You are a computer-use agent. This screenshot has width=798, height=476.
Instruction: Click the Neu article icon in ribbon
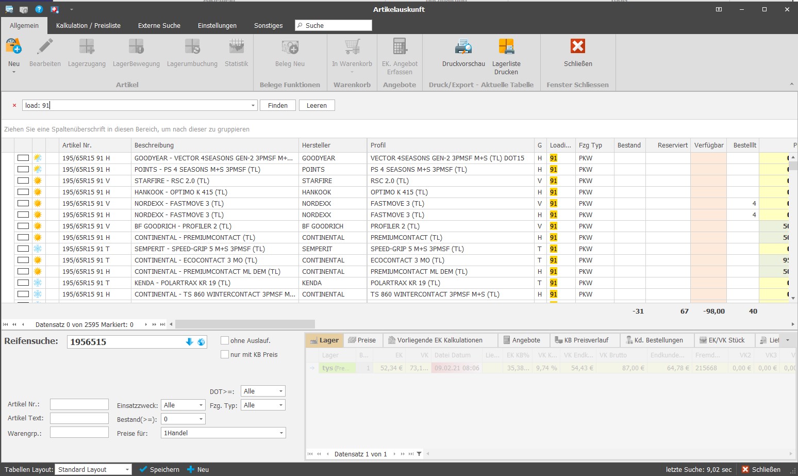coord(14,47)
